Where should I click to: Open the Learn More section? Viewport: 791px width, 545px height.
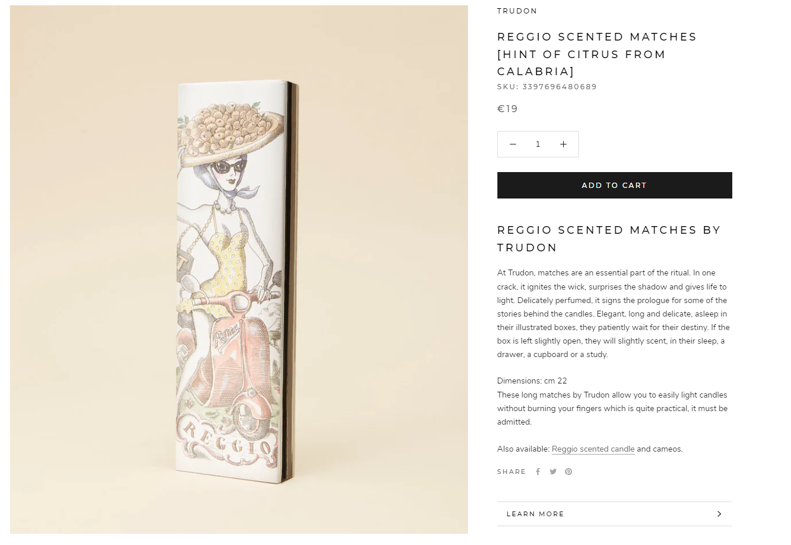(x=614, y=514)
